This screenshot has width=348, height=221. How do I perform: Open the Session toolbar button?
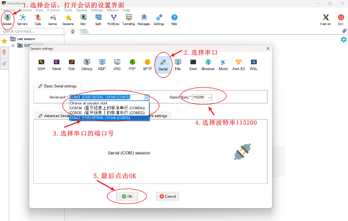(8, 20)
